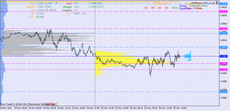Switch to the H4 timeframe
This screenshot has height=111, width=230.
click(x=166, y=8)
